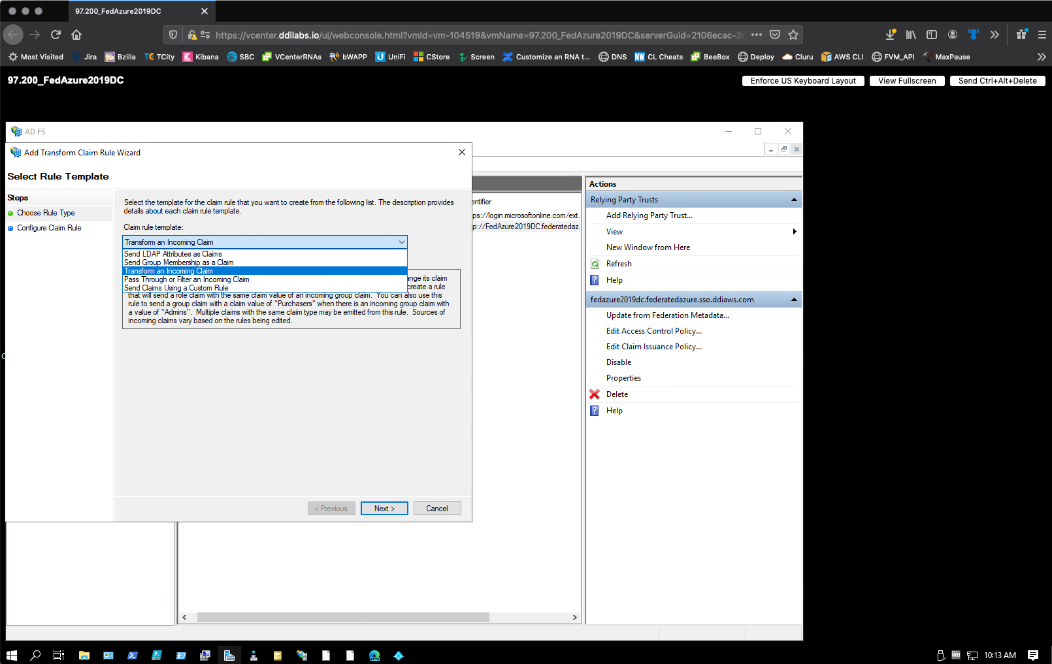Open the Firefox account icon
1052x664 pixels.
click(953, 35)
